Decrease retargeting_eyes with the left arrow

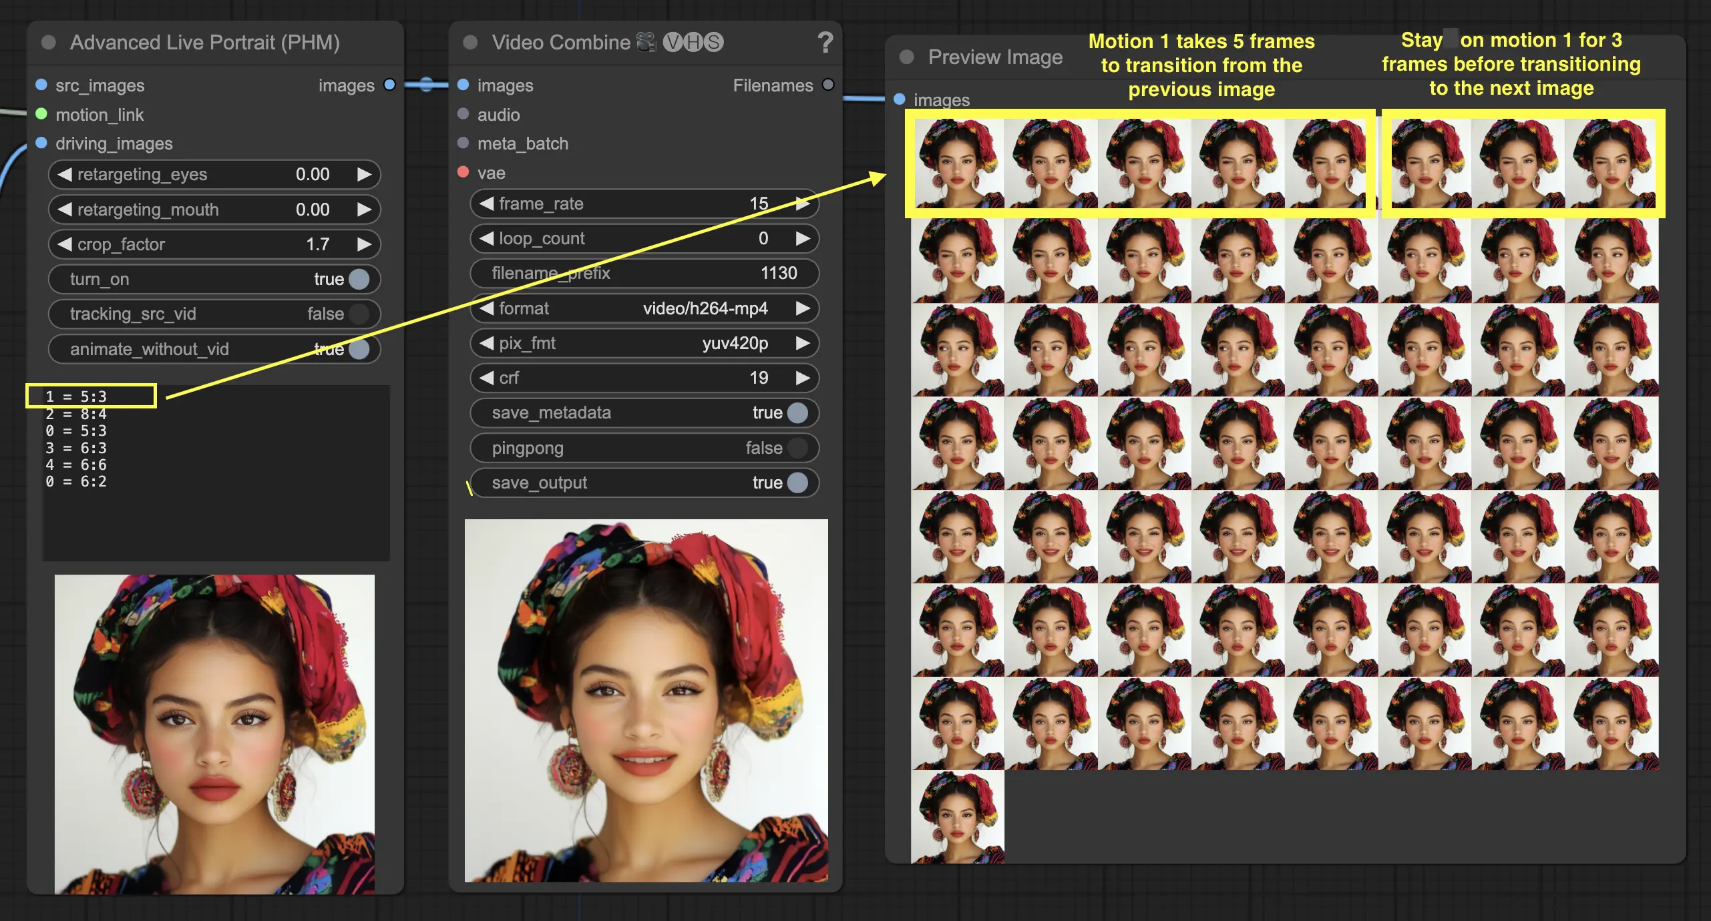pos(65,174)
